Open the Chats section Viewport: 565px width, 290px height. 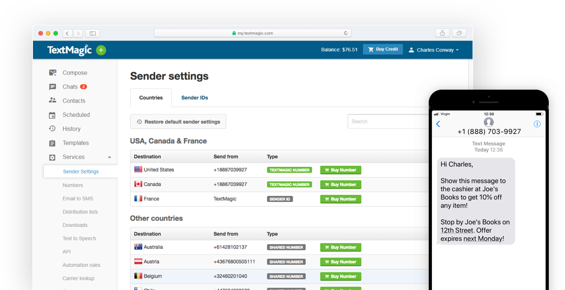(x=70, y=87)
